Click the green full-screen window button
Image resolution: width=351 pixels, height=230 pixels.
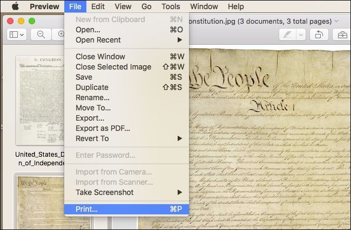(x=32, y=21)
